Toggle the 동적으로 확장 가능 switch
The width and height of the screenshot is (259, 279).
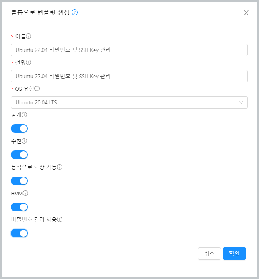coord(19,181)
